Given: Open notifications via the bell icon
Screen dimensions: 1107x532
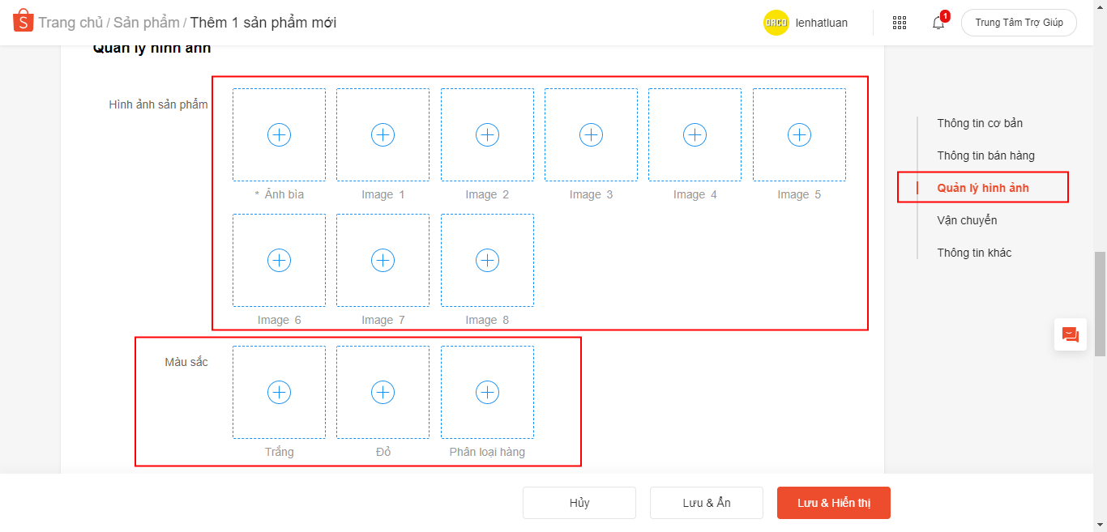Looking at the screenshot, I should (938, 22).
